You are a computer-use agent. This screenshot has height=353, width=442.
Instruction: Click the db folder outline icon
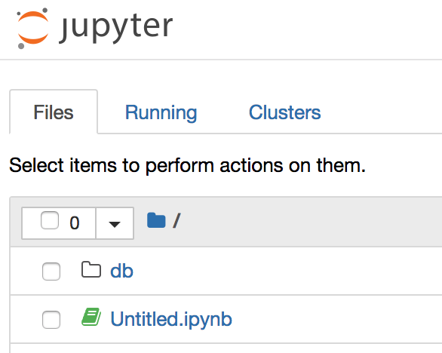[91, 270]
